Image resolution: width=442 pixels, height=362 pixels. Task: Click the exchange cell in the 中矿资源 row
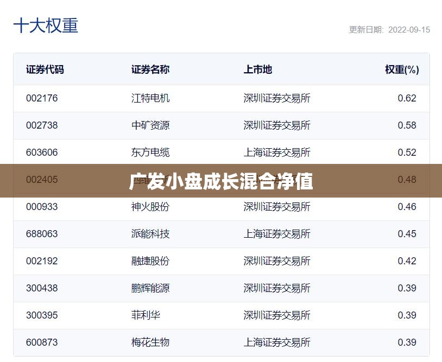(277, 125)
